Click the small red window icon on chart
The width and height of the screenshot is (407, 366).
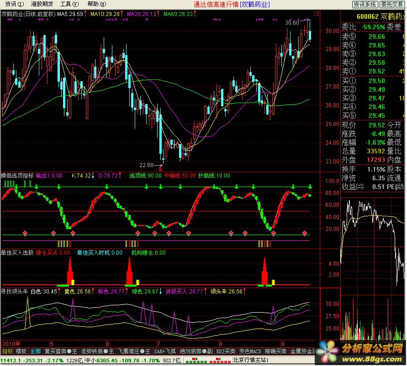click(x=317, y=14)
